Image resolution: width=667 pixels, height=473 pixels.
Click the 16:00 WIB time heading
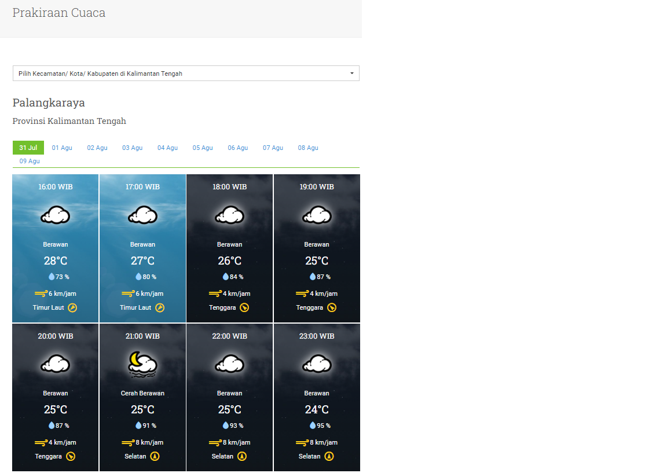click(x=56, y=187)
